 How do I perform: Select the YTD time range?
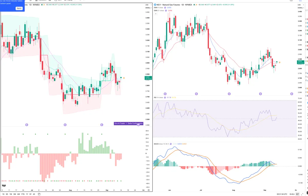(x=23, y=194)
